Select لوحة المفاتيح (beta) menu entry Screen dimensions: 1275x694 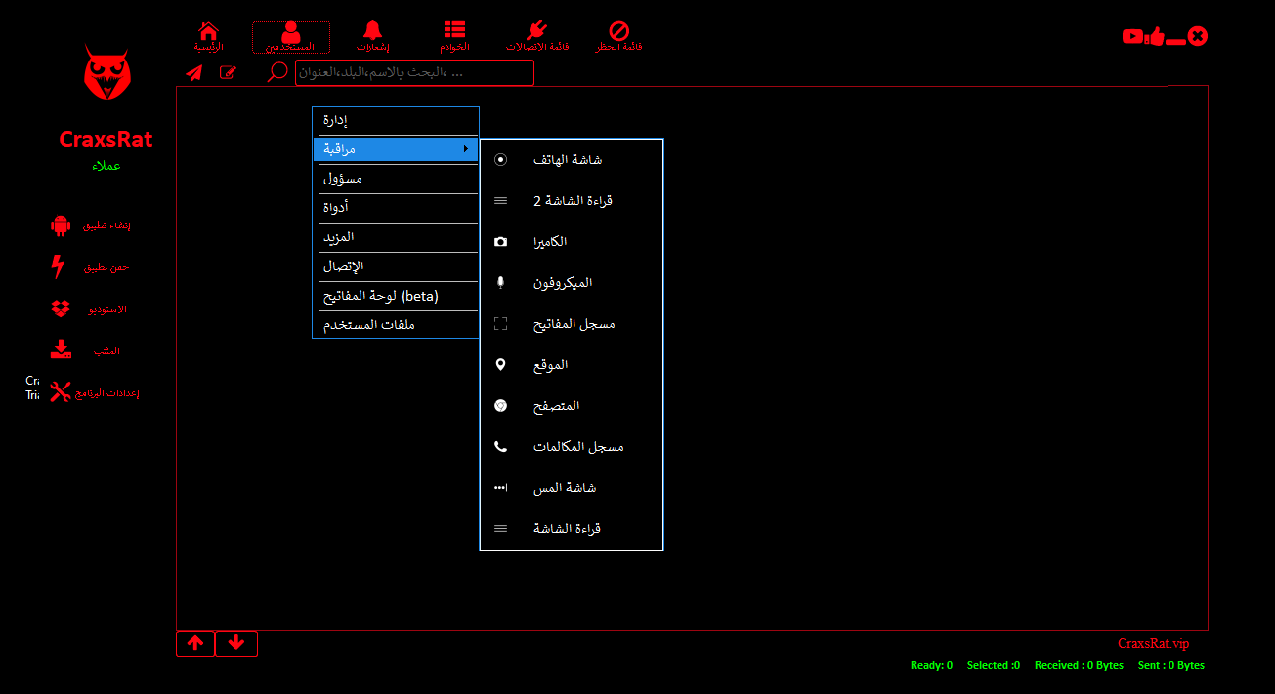396,296
